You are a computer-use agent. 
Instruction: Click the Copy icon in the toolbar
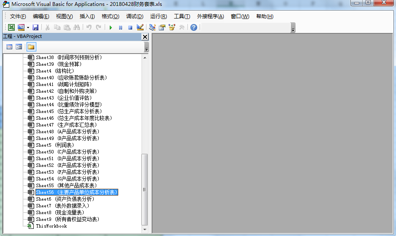pyautogui.click(x=57, y=27)
